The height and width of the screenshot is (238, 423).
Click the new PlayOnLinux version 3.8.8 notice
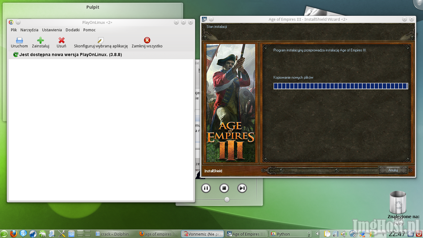pyautogui.click(x=71, y=55)
